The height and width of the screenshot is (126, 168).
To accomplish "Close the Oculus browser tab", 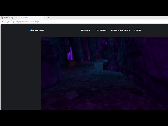I will [44, 18].
